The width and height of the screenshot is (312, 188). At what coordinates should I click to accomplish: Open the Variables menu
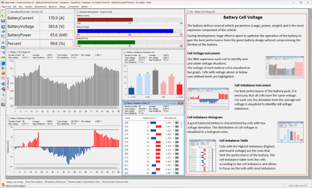pyautogui.click(x=29, y=7)
